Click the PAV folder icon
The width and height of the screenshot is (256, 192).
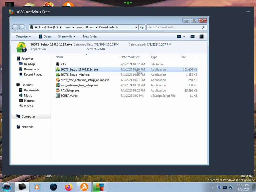57,64
